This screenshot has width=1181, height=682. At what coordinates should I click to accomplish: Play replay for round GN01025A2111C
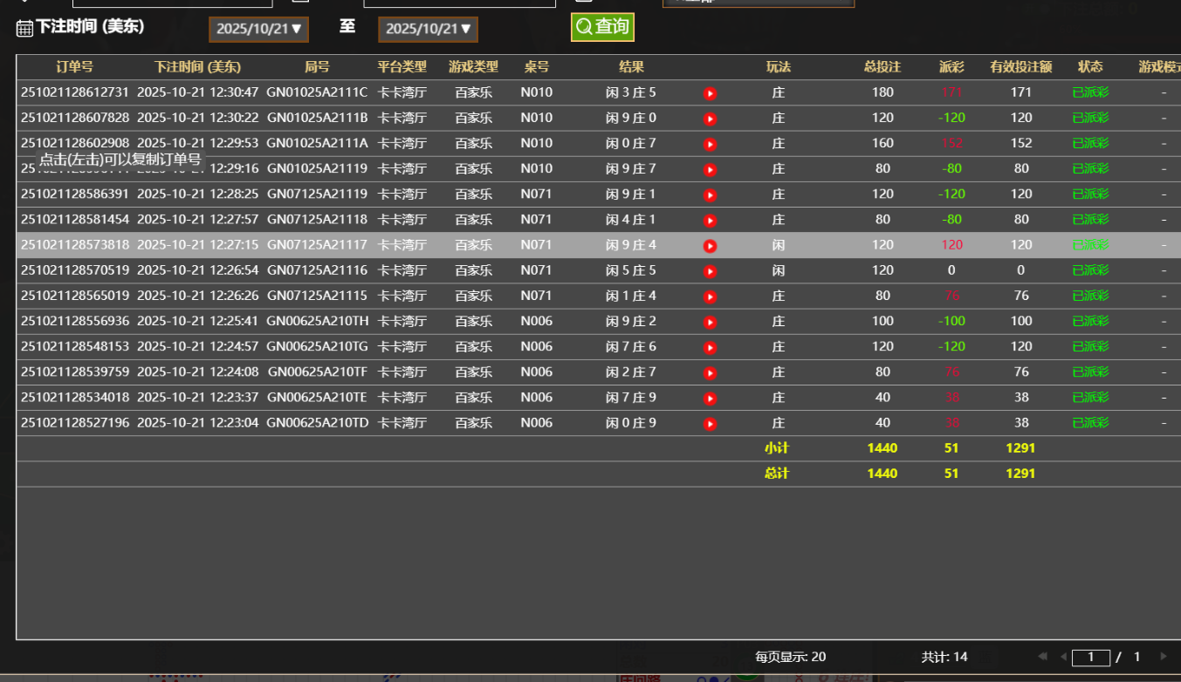click(x=710, y=93)
